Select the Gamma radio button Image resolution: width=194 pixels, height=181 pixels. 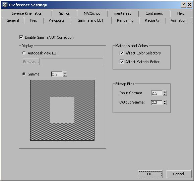click(x=24, y=74)
